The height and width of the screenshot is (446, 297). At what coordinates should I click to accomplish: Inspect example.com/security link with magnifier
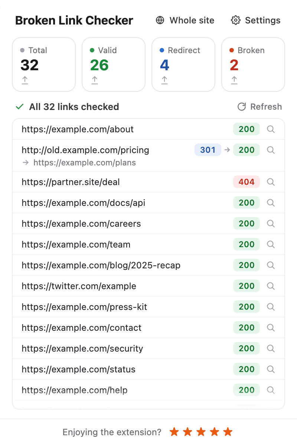[271, 349]
